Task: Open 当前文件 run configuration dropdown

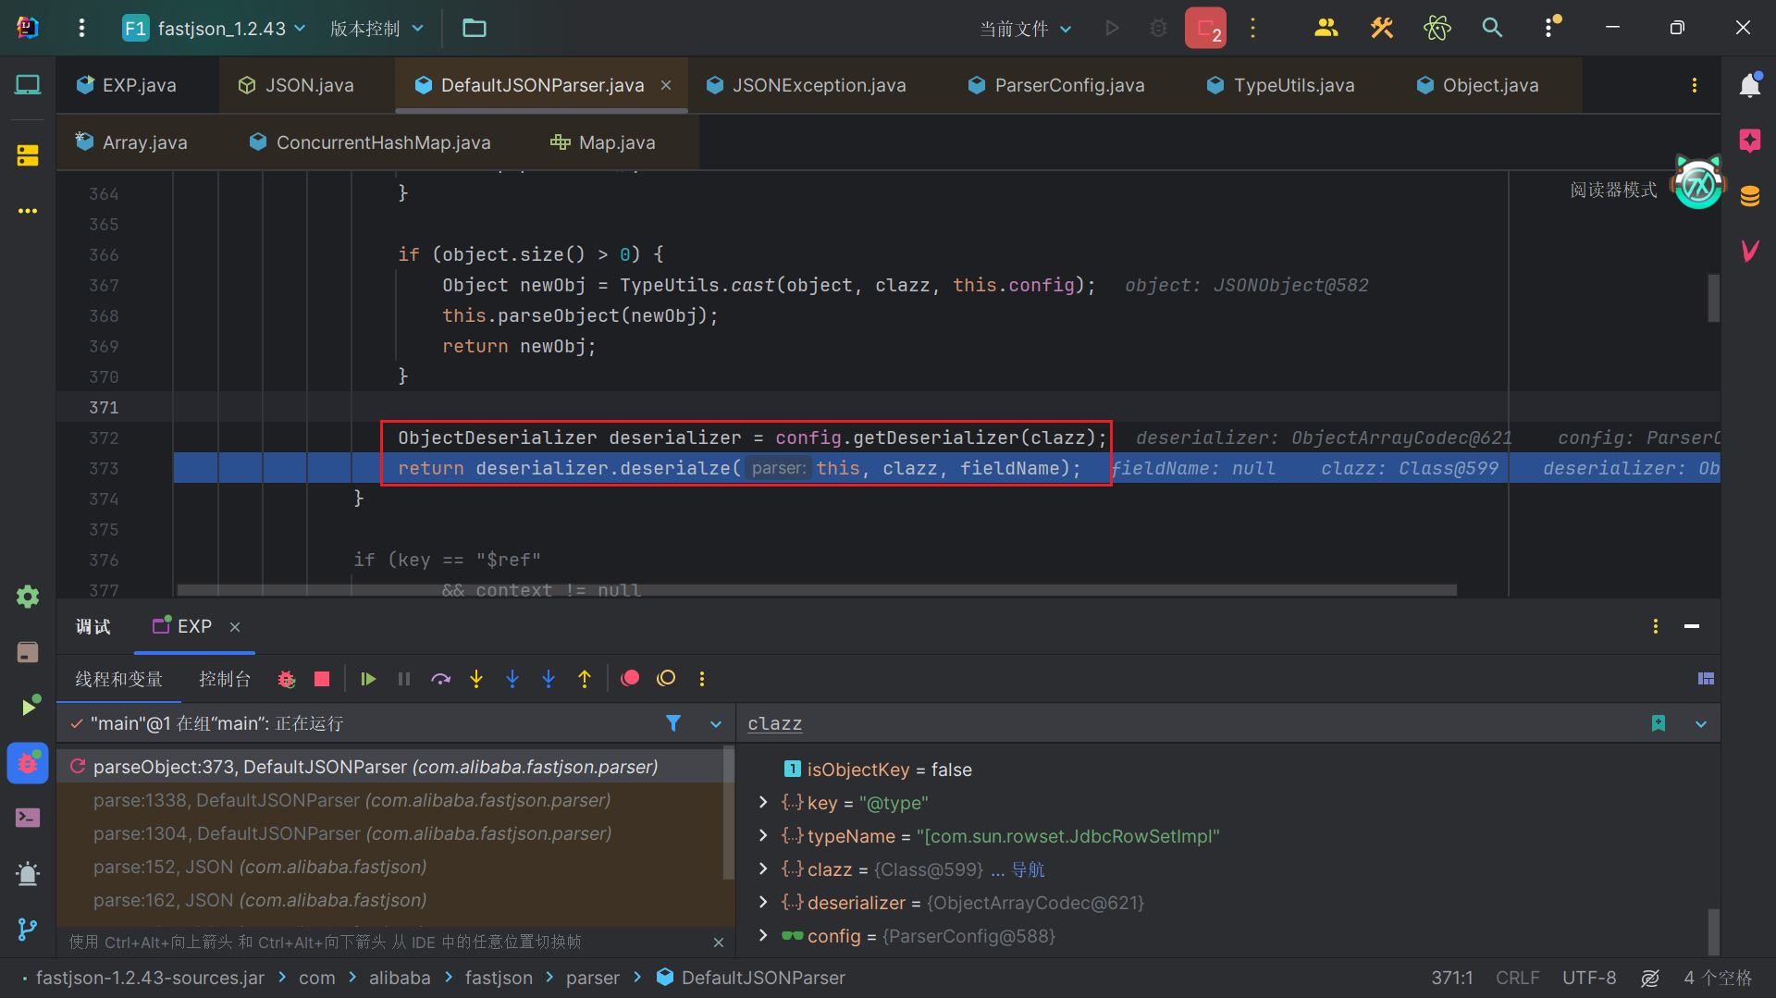Action: [x=1026, y=29]
